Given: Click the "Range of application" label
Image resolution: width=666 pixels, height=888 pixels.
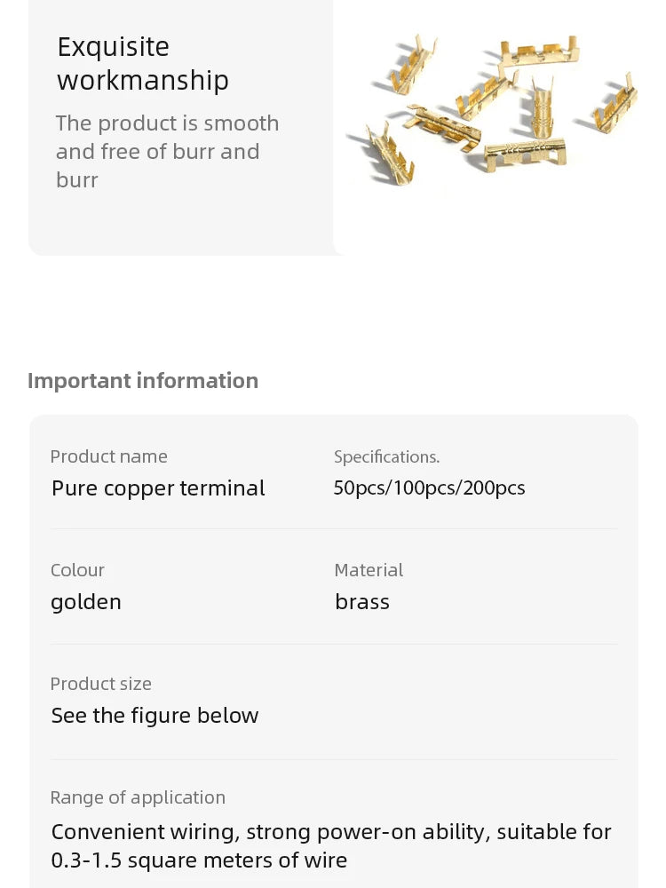Looking at the screenshot, I should pyautogui.click(x=138, y=797).
